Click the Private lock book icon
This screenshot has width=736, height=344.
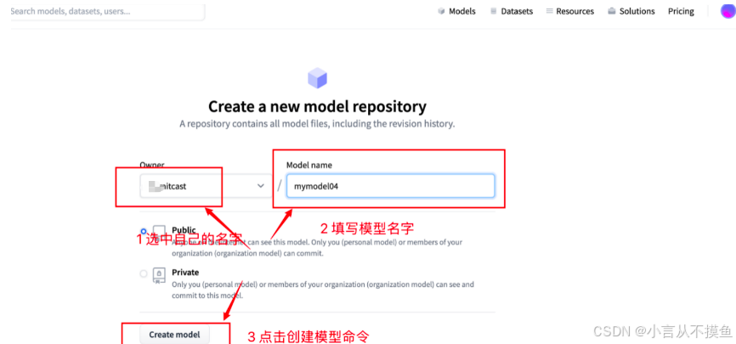click(x=159, y=275)
